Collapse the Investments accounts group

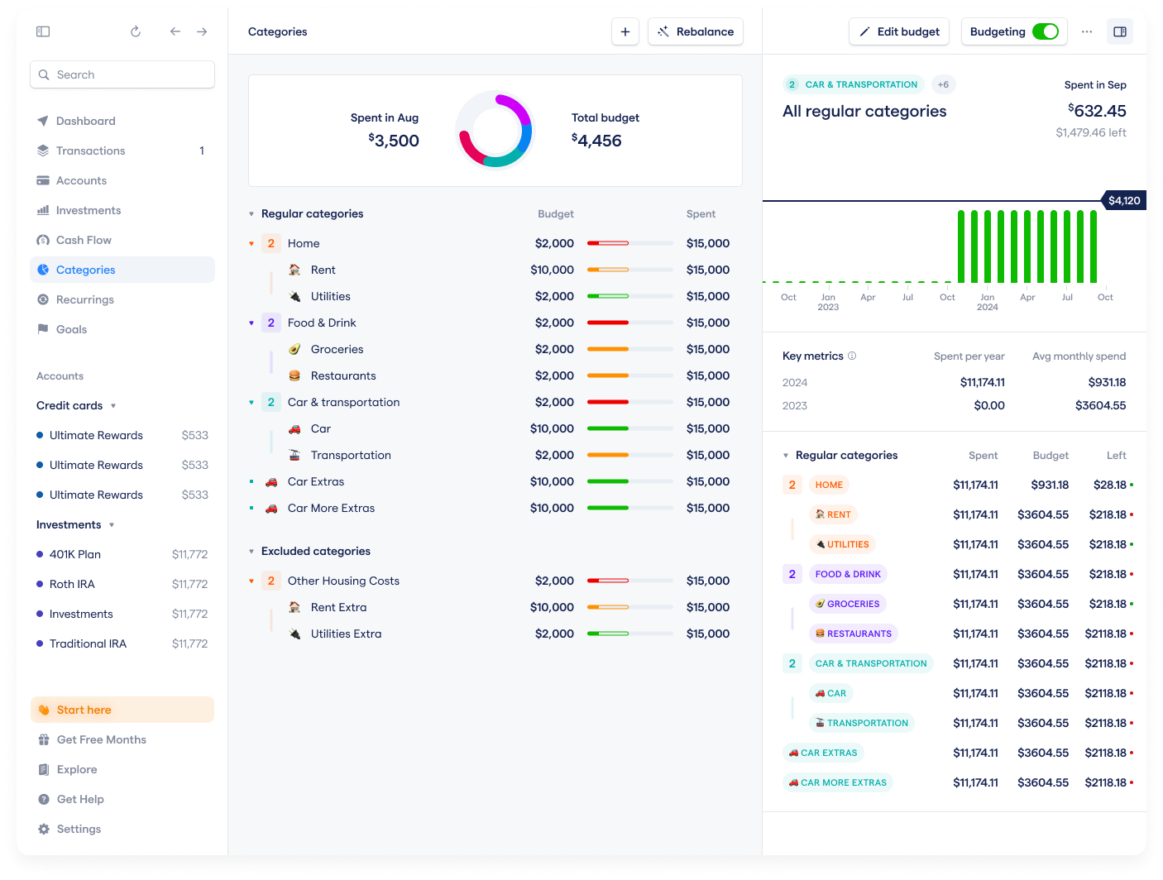(112, 525)
